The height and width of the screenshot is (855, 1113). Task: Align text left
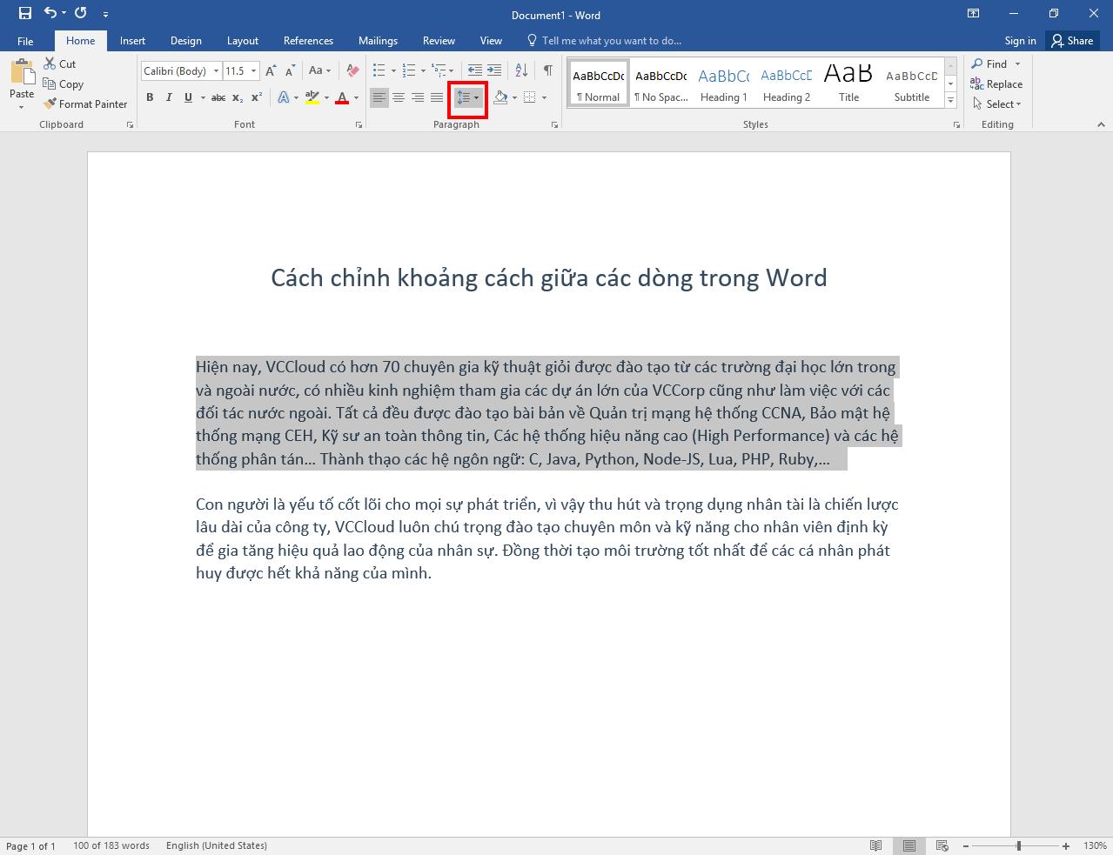(x=379, y=98)
